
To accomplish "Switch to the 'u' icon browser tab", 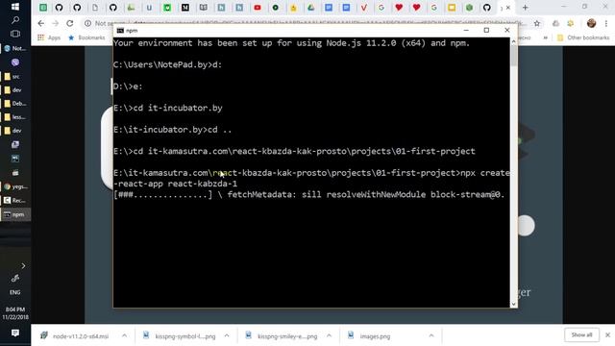I will [149, 8].
